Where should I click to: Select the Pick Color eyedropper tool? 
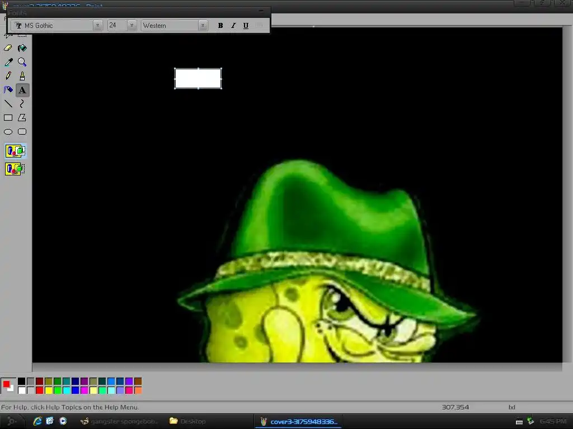coord(8,62)
